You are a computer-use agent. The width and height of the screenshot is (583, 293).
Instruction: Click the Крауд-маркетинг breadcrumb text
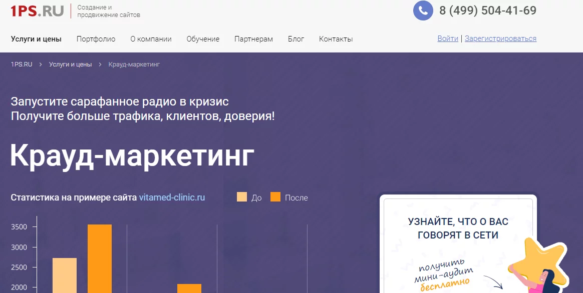pyautogui.click(x=134, y=64)
